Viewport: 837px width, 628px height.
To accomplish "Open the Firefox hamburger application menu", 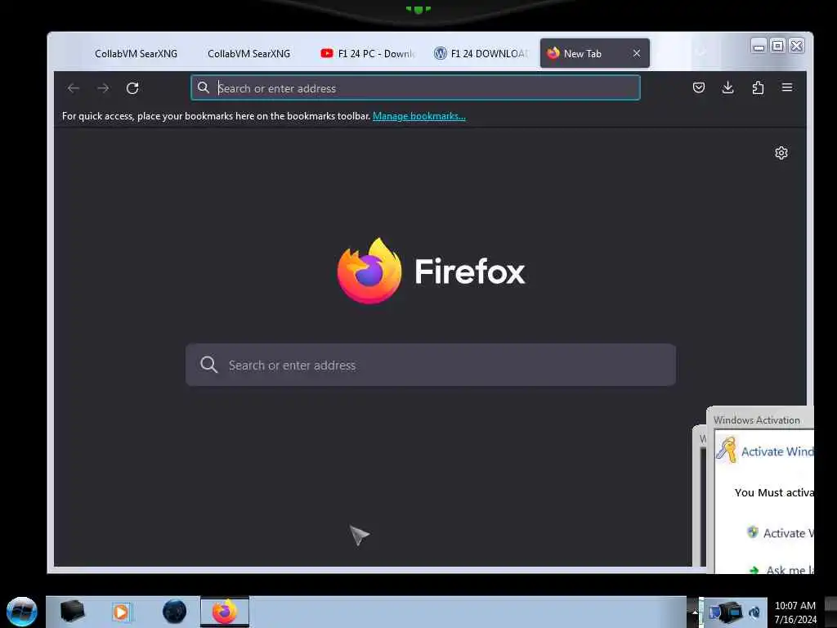I will (787, 87).
